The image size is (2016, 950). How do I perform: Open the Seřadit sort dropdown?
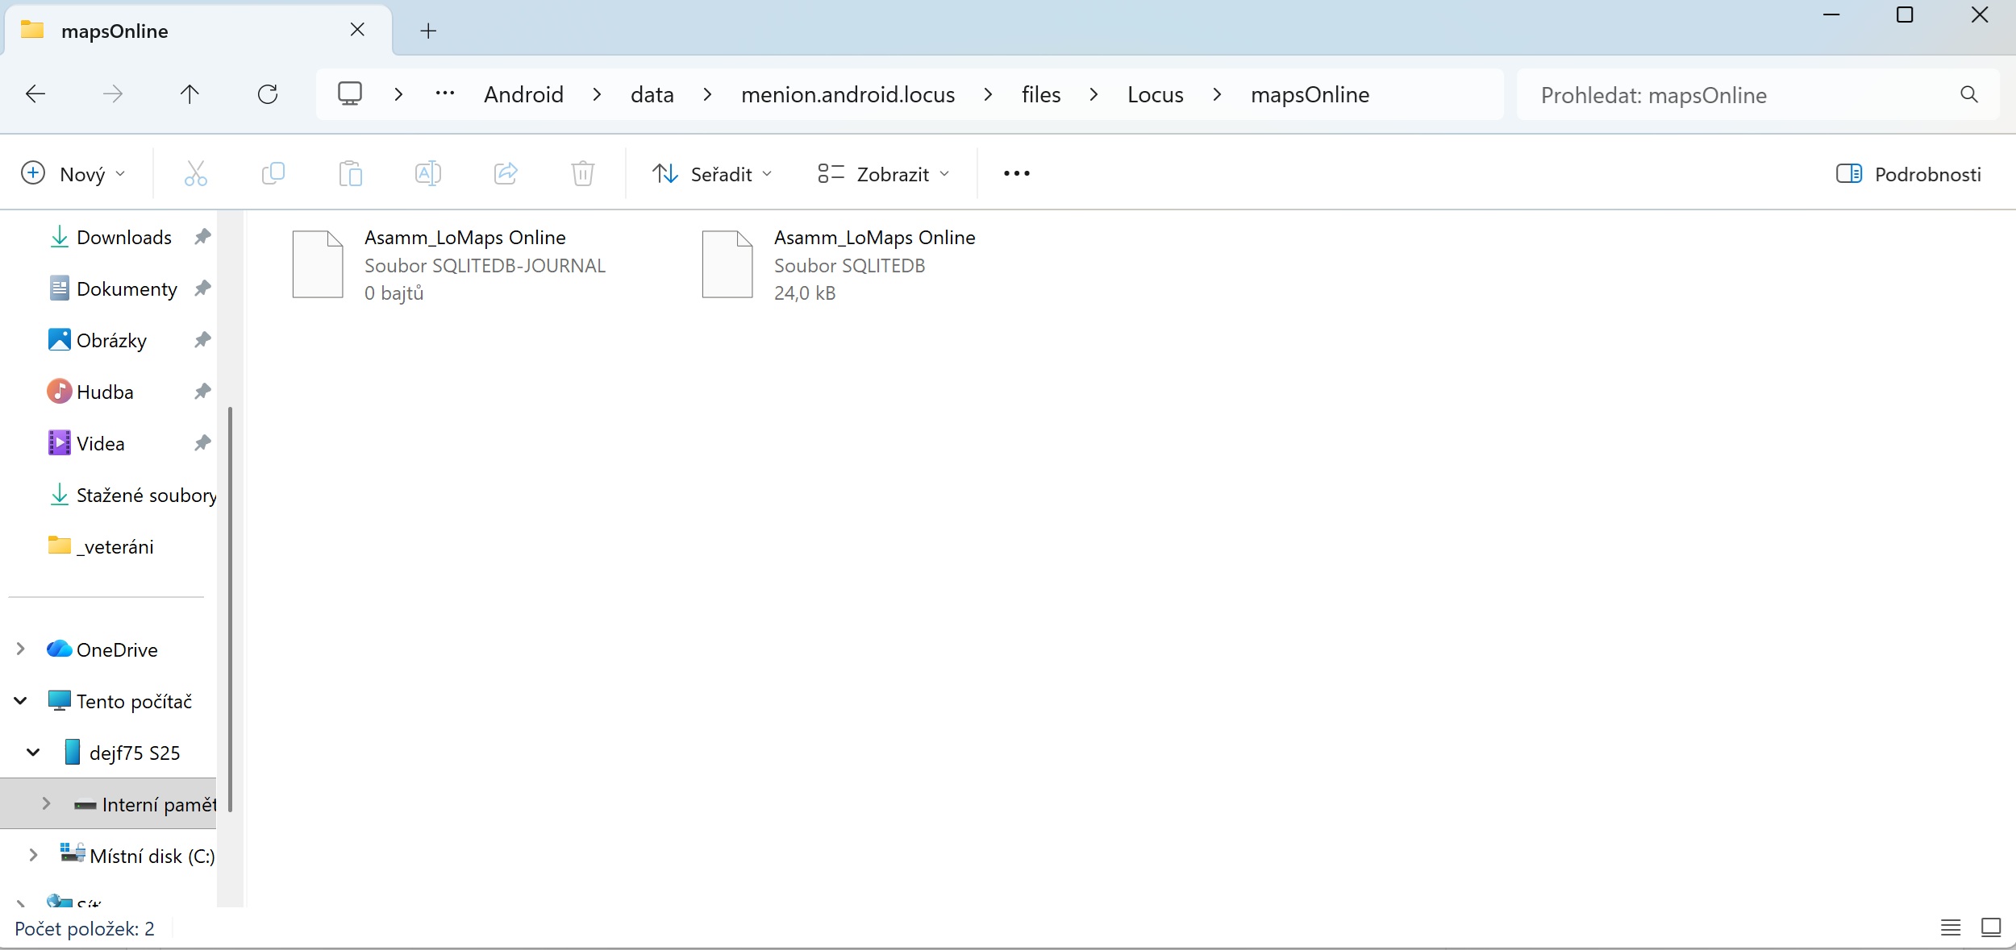click(x=713, y=174)
